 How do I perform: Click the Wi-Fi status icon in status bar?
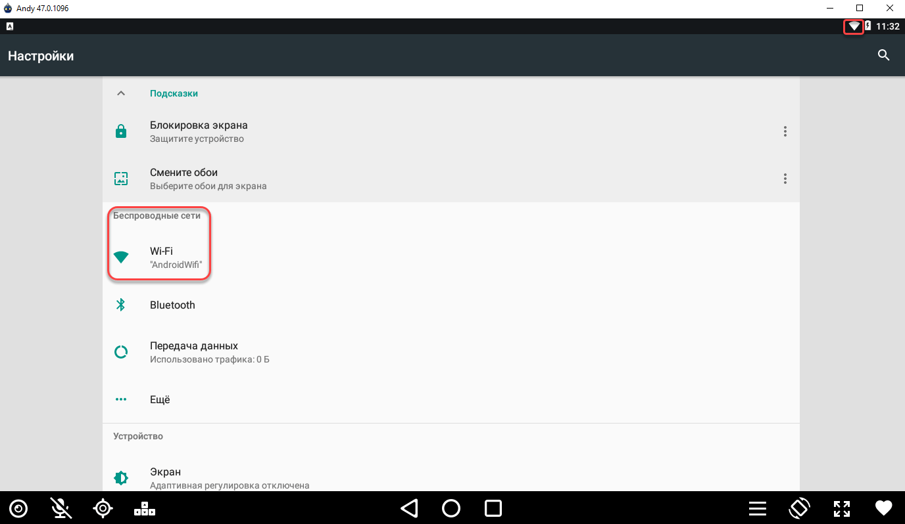point(854,26)
